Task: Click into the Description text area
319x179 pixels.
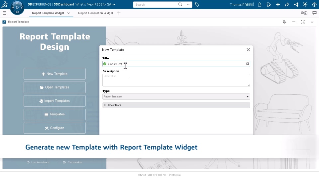Action: point(176,80)
